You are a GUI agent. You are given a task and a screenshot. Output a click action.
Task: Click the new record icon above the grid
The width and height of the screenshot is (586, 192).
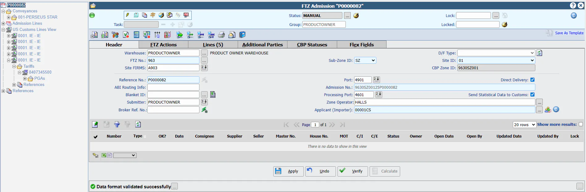tap(95, 124)
